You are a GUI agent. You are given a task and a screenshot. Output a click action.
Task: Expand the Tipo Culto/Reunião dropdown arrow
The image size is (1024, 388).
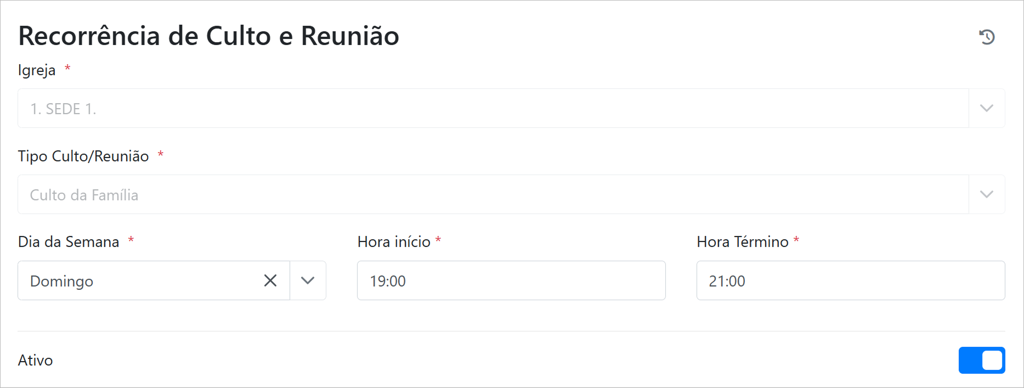tap(986, 194)
